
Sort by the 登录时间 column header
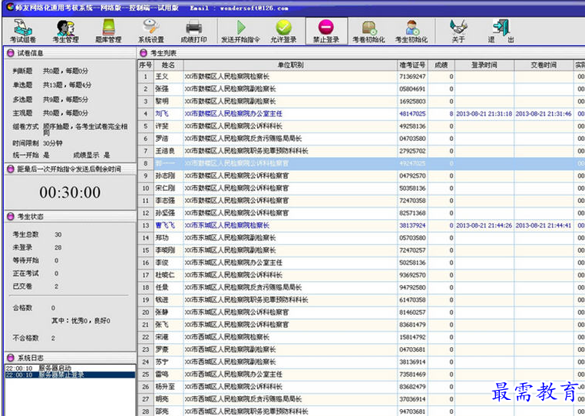click(x=484, y=65)
